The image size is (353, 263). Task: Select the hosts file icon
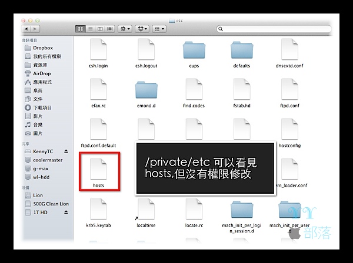[98, 168]
